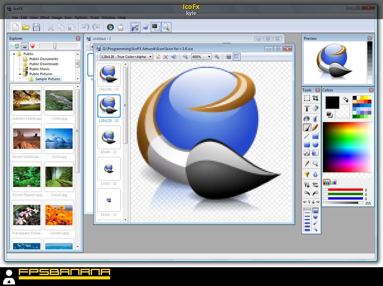Expand the Public Music folder
Image resolution: width=383 pixels, height=286 pixels.
(20, 69)
